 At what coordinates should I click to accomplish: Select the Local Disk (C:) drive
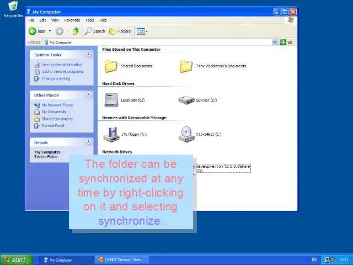[111, 100]
